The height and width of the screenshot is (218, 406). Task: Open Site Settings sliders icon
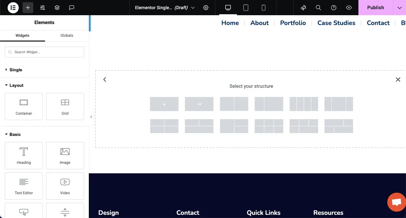(43, 8)
